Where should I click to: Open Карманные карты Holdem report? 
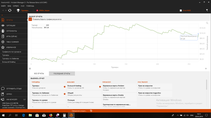(x=119, y=88)
